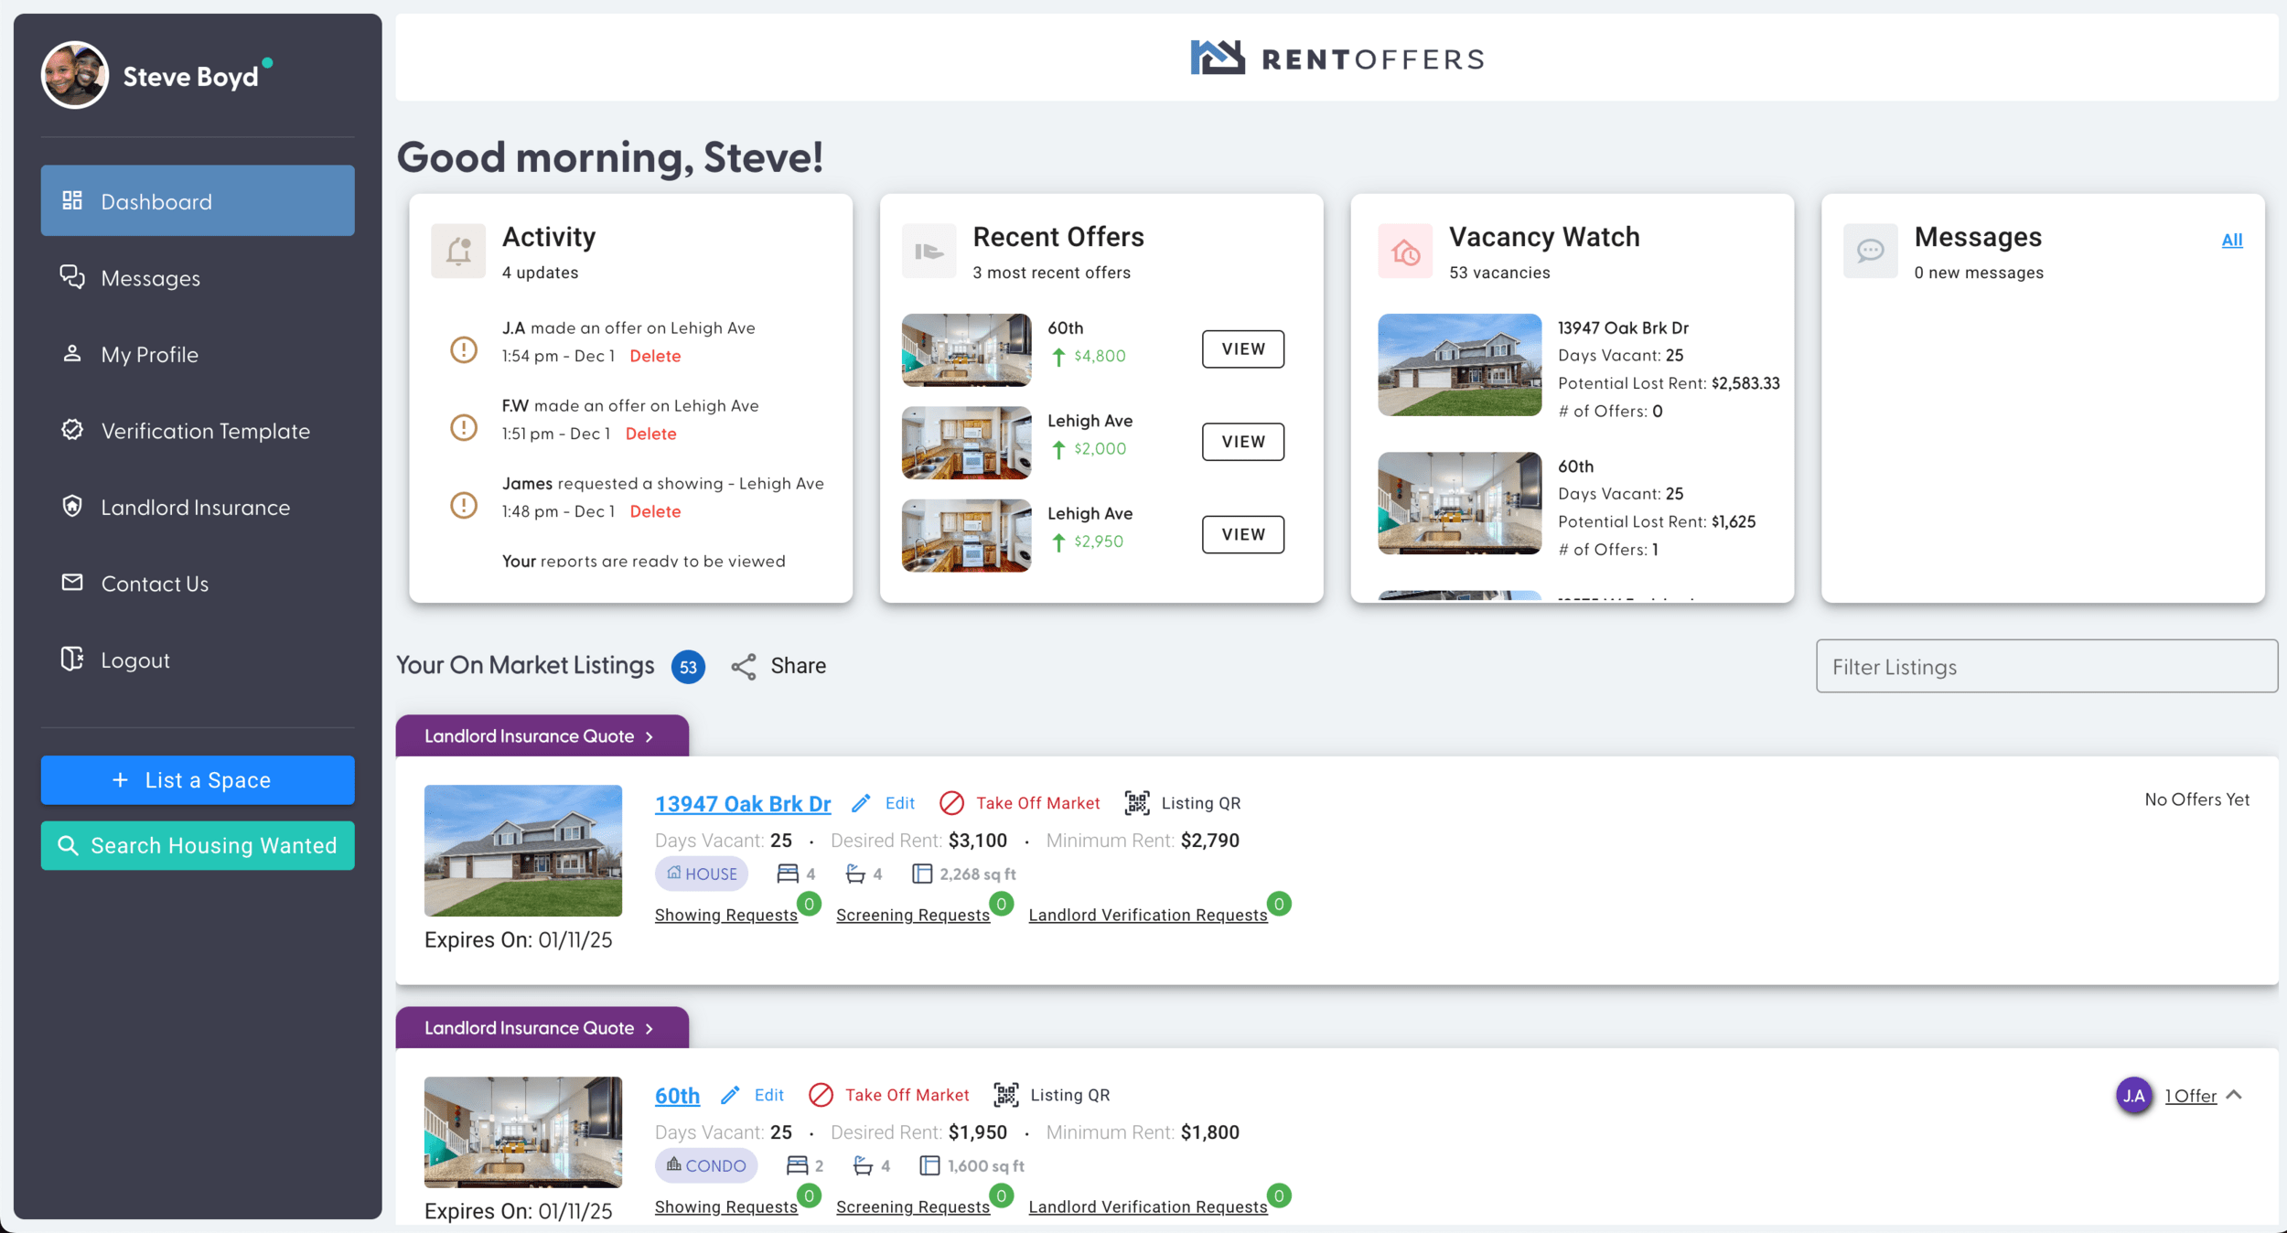Click the Vacancy Watch house icon
The width and height of the screenshot is (2287, 1233).
point(1405,251)
